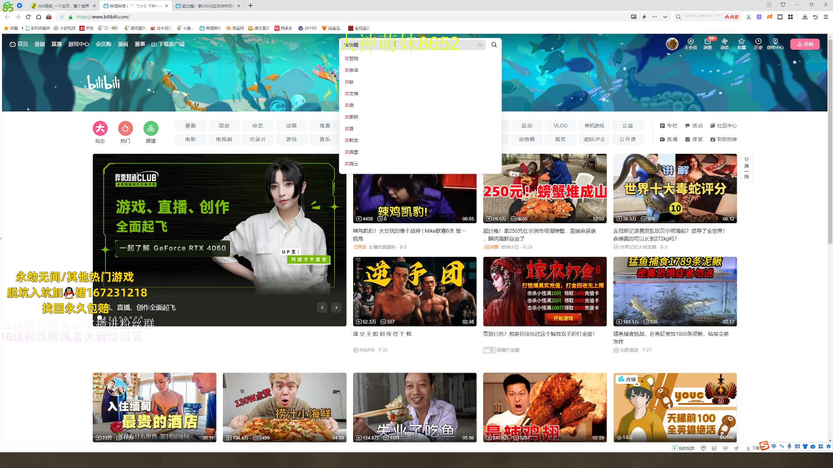Open the 动态 circular pink icon
833x468 pixels.
coord(100,128)
